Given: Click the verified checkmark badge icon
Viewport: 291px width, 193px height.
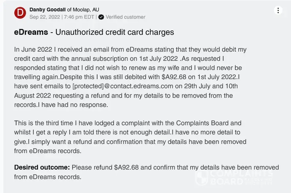Looking at the screenshot, I should coord(101,17).
